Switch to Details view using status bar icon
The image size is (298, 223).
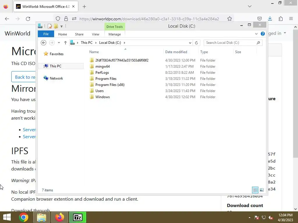255,190
